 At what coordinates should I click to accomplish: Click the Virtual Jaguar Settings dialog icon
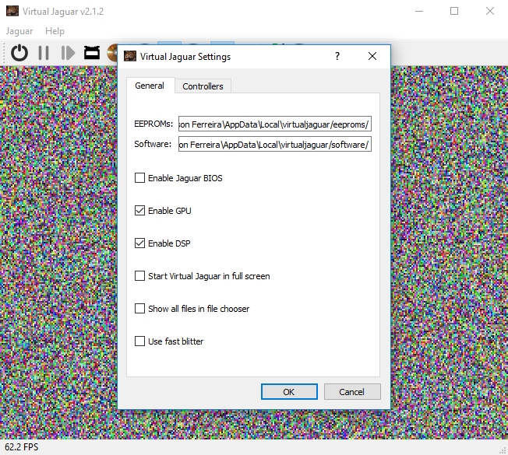(130, 56)
